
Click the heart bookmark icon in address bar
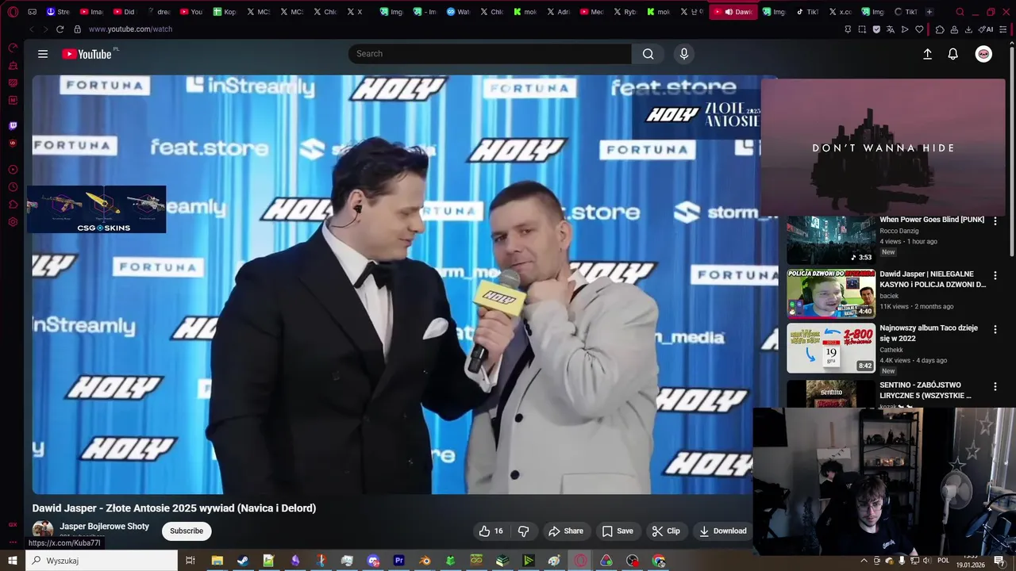pos(919,29)
